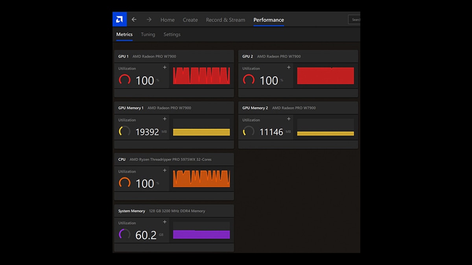Go forward with the right arrow

pyautogui.click(x=149, y=20)
